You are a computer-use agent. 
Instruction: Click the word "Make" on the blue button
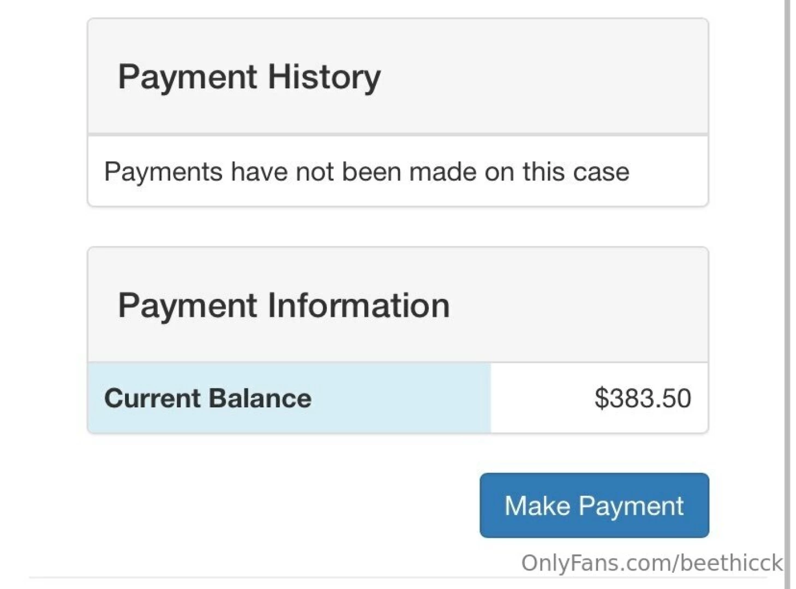coord(537,506)
